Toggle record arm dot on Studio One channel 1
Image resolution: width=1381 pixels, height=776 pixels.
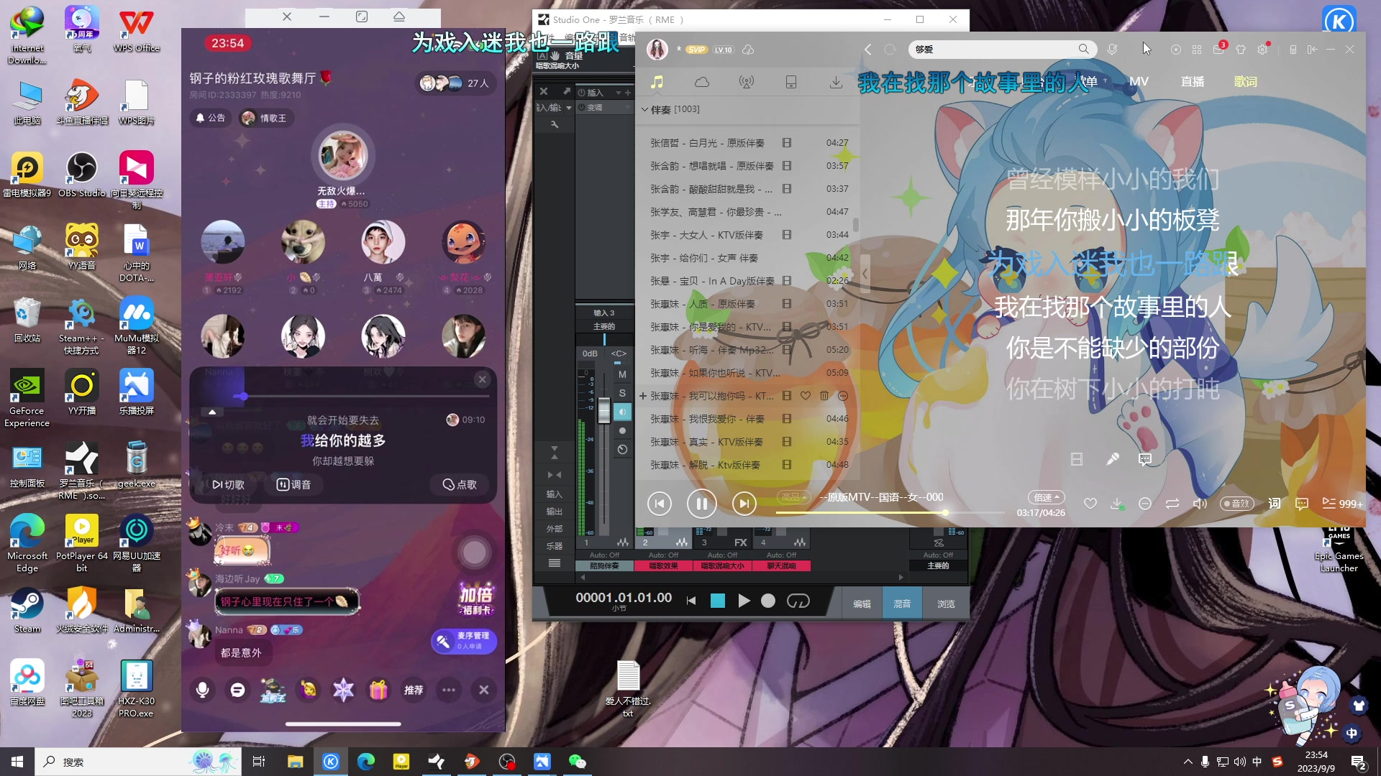coord(622,430)
